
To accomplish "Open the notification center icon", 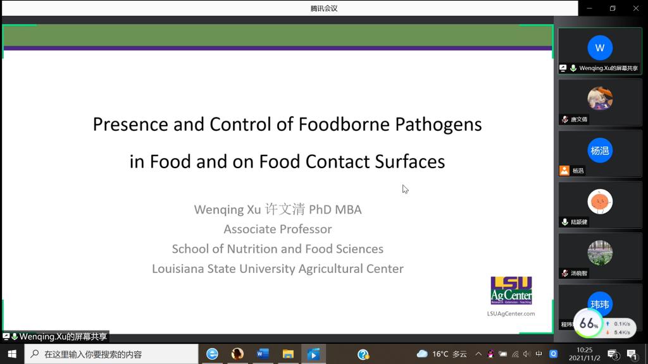I will pos(631,354).
